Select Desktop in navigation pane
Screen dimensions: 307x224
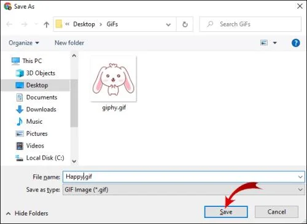[x=37, y=85]
